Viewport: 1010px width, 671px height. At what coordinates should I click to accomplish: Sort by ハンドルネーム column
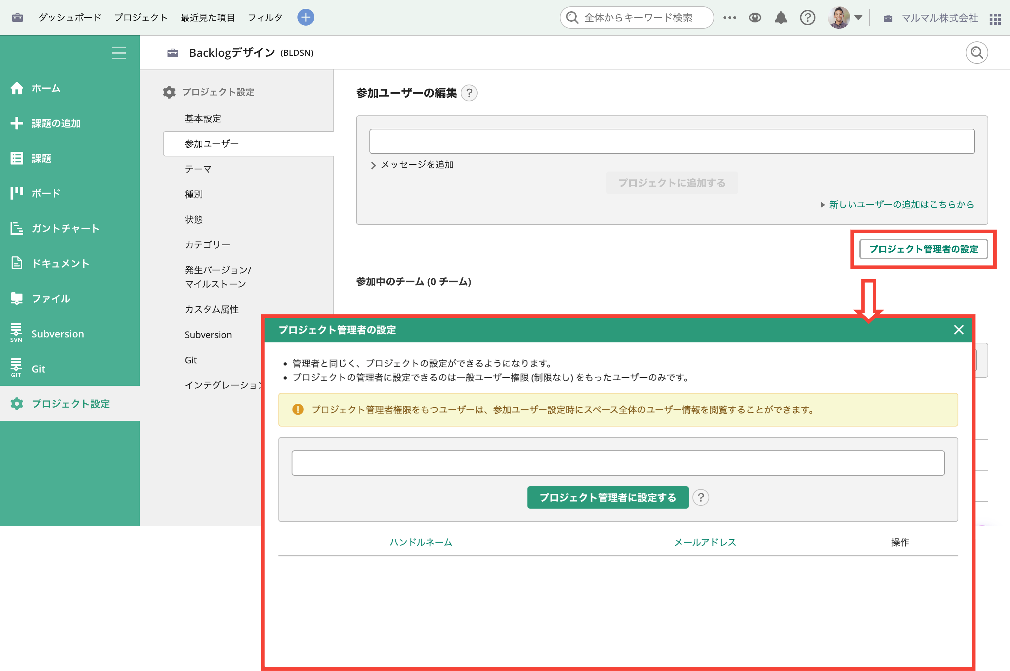[x=421, y=542]
